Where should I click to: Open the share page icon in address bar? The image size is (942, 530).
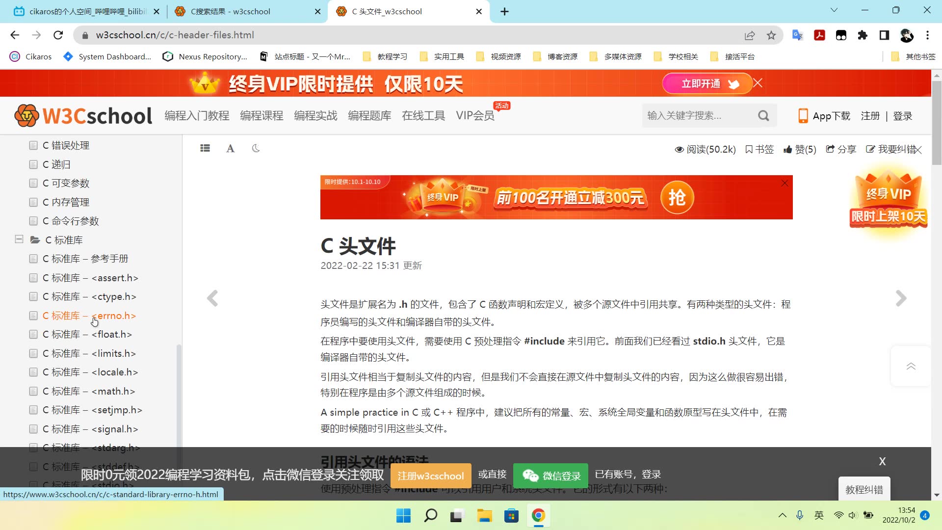(x=750, y=35)
